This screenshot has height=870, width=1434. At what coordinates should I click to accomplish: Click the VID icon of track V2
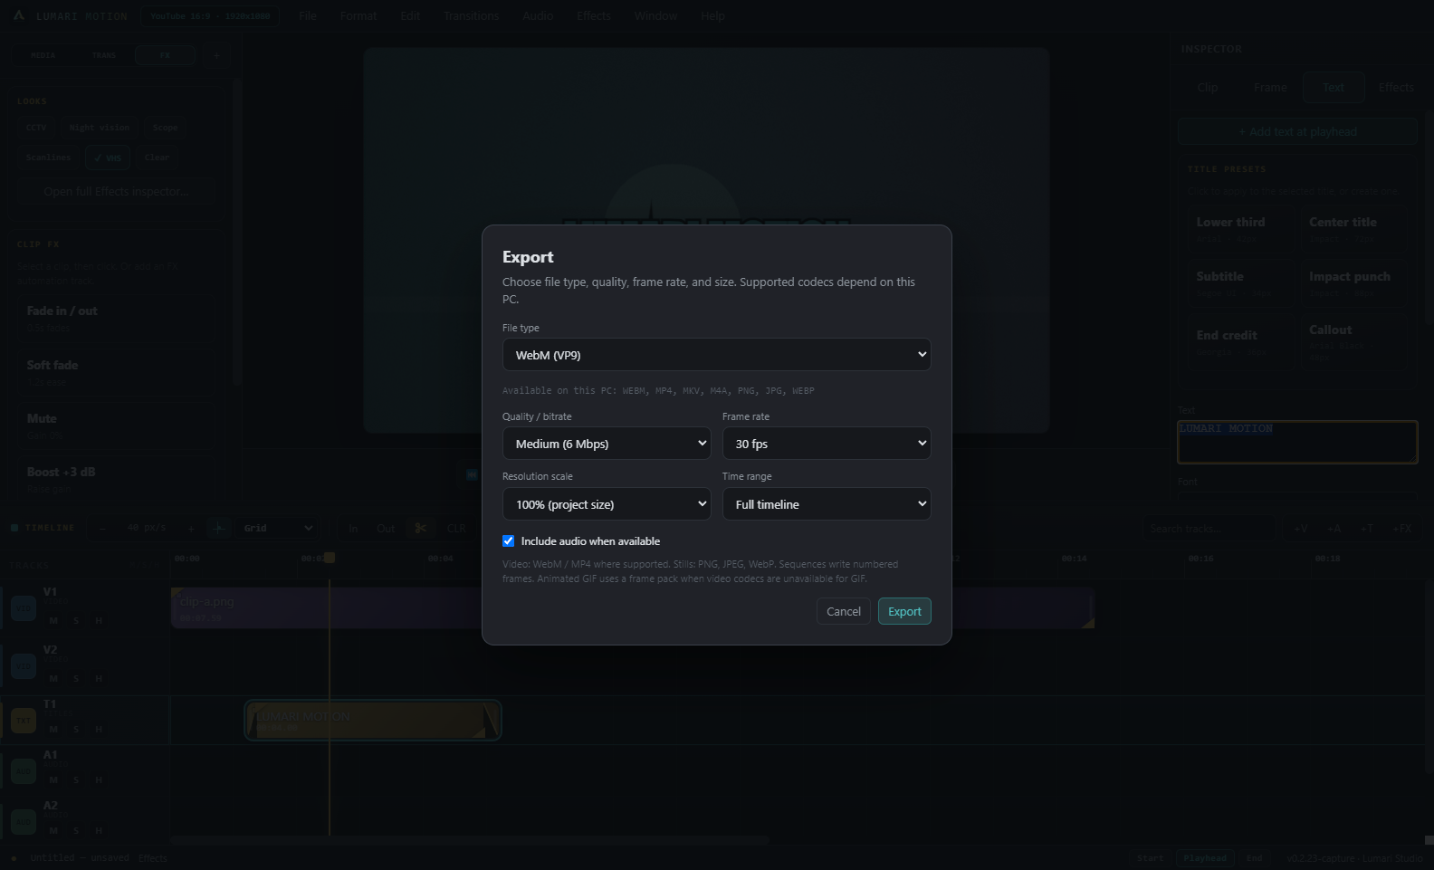24,667
